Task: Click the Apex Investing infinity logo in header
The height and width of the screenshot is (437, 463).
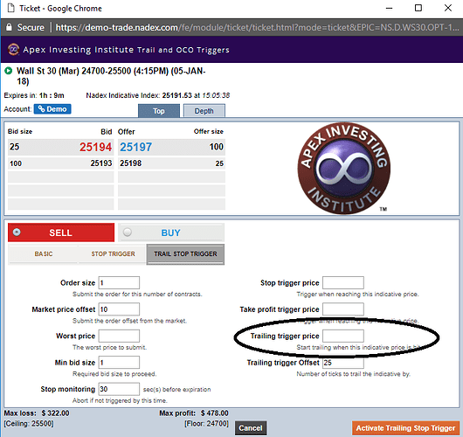Action: tap(13, 49)
